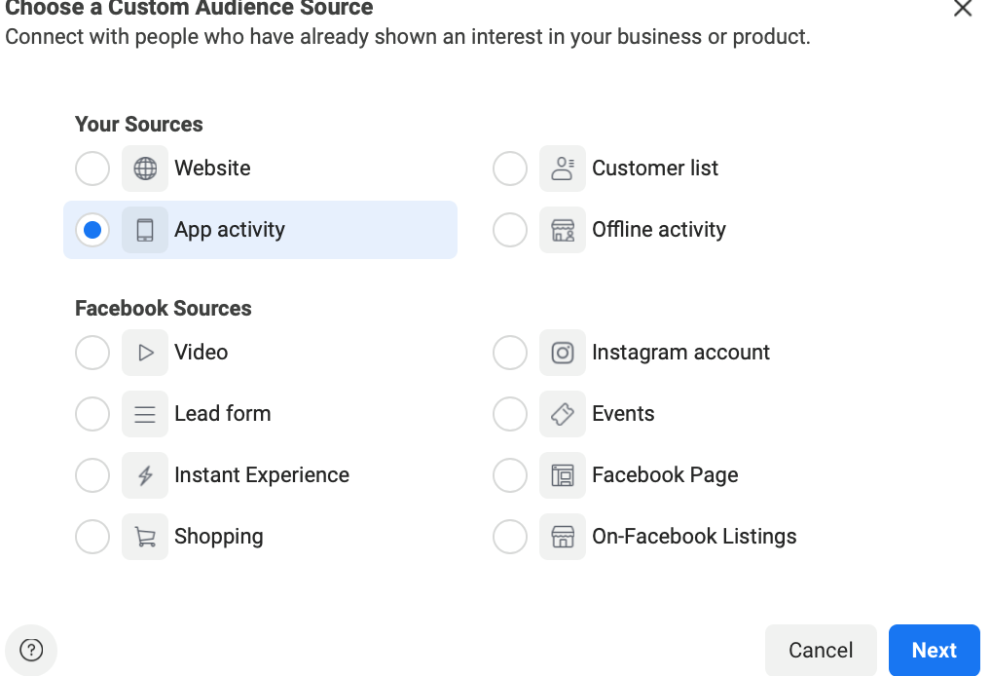
Task: Select the Website radio button
Action: pyautogui.click(x=92, y=168)
